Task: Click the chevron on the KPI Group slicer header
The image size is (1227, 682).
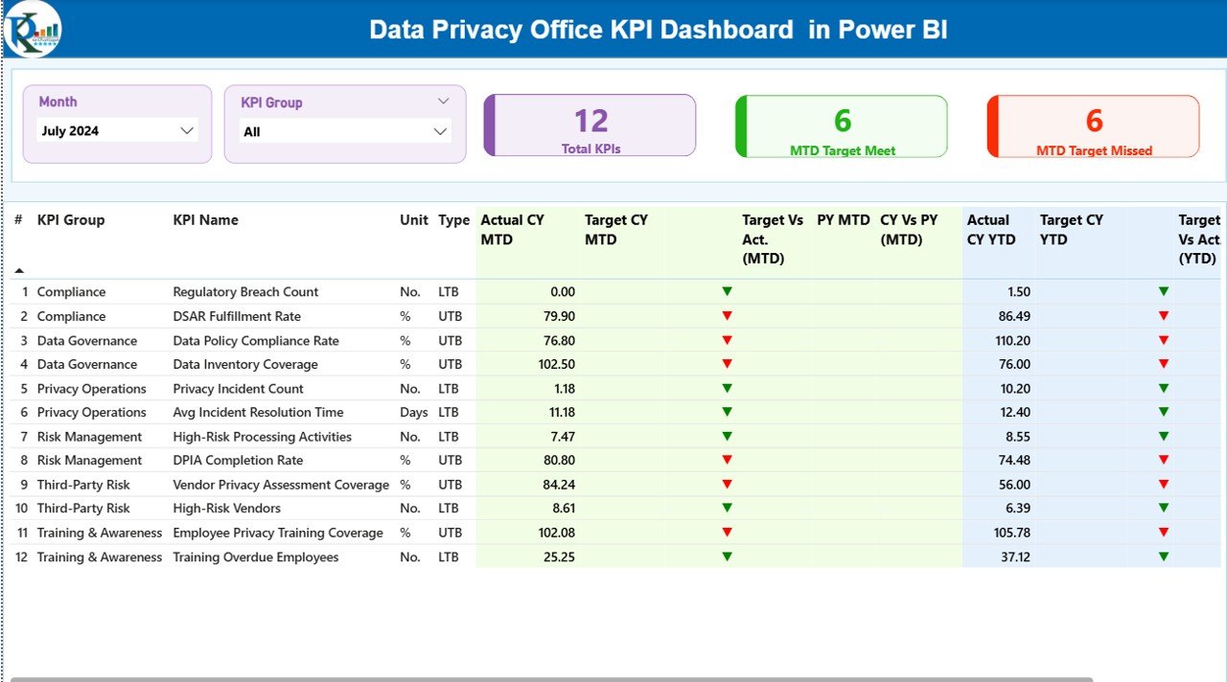Action: [x=443, y=100]
